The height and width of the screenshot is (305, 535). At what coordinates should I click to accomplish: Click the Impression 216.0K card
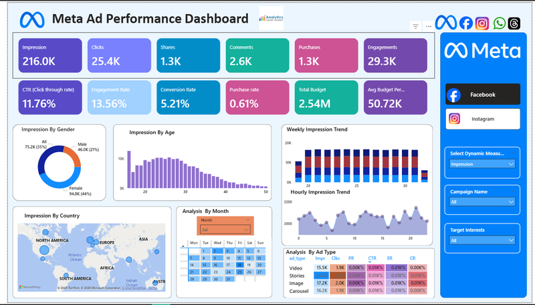[x=50, y=55]
